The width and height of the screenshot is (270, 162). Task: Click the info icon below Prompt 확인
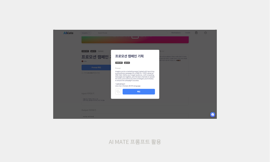82,73
